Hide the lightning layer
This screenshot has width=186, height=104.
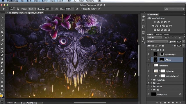click(149, 71)
